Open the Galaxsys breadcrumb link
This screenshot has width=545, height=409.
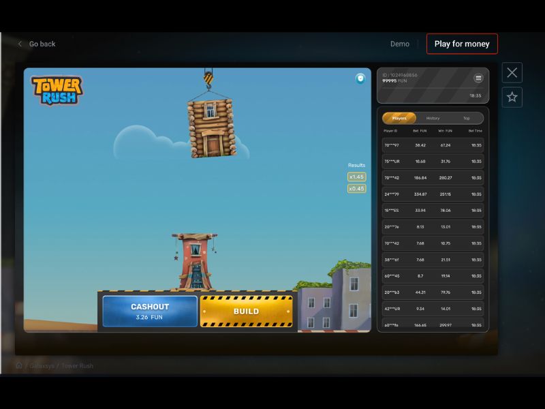[42, 365]
